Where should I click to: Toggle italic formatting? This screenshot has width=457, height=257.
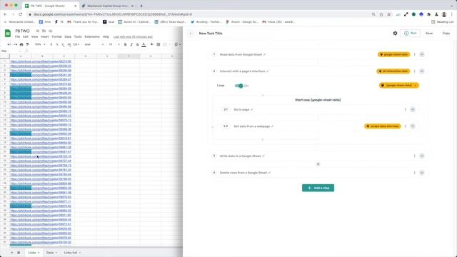click(x=131, y=44)
